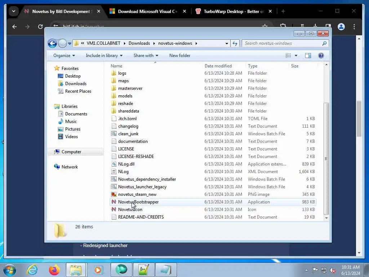This screenshot has height=277, width=369.
Task: Open Firefox from the taskbar
Action: 54,270
